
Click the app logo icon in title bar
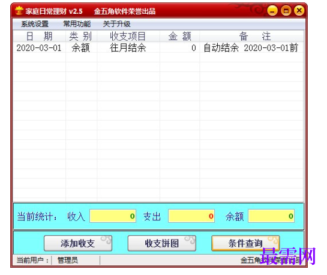[19, 11]
